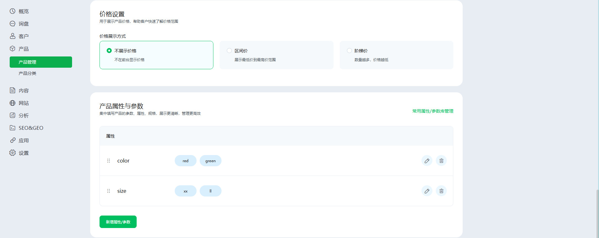Screen dimensions: 599x238
Task: Open the 常用属性/参数库管理 link
Action: click(x=433, y=111)
